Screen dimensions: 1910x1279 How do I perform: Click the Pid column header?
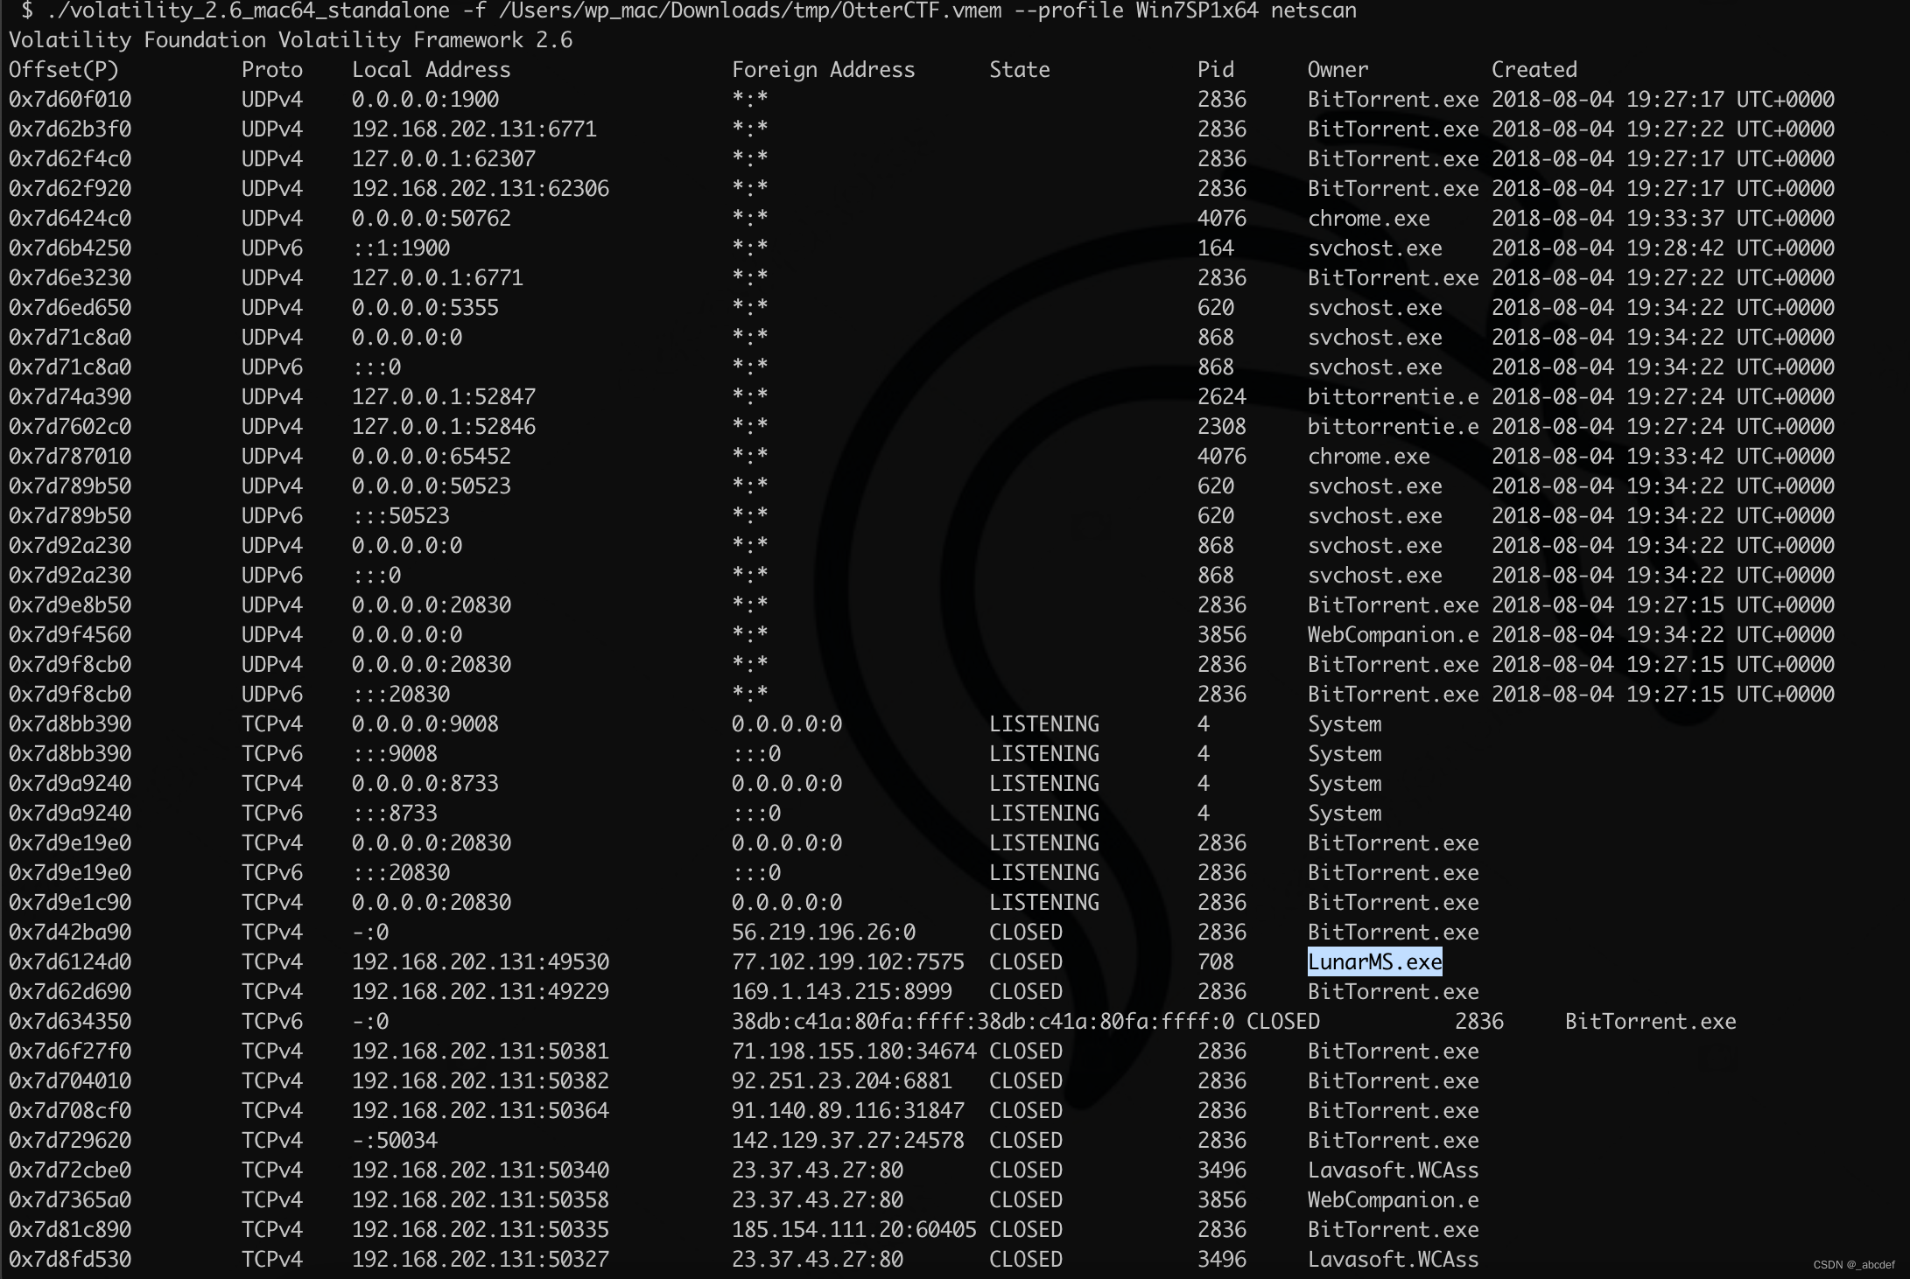tap(1215, 70)
